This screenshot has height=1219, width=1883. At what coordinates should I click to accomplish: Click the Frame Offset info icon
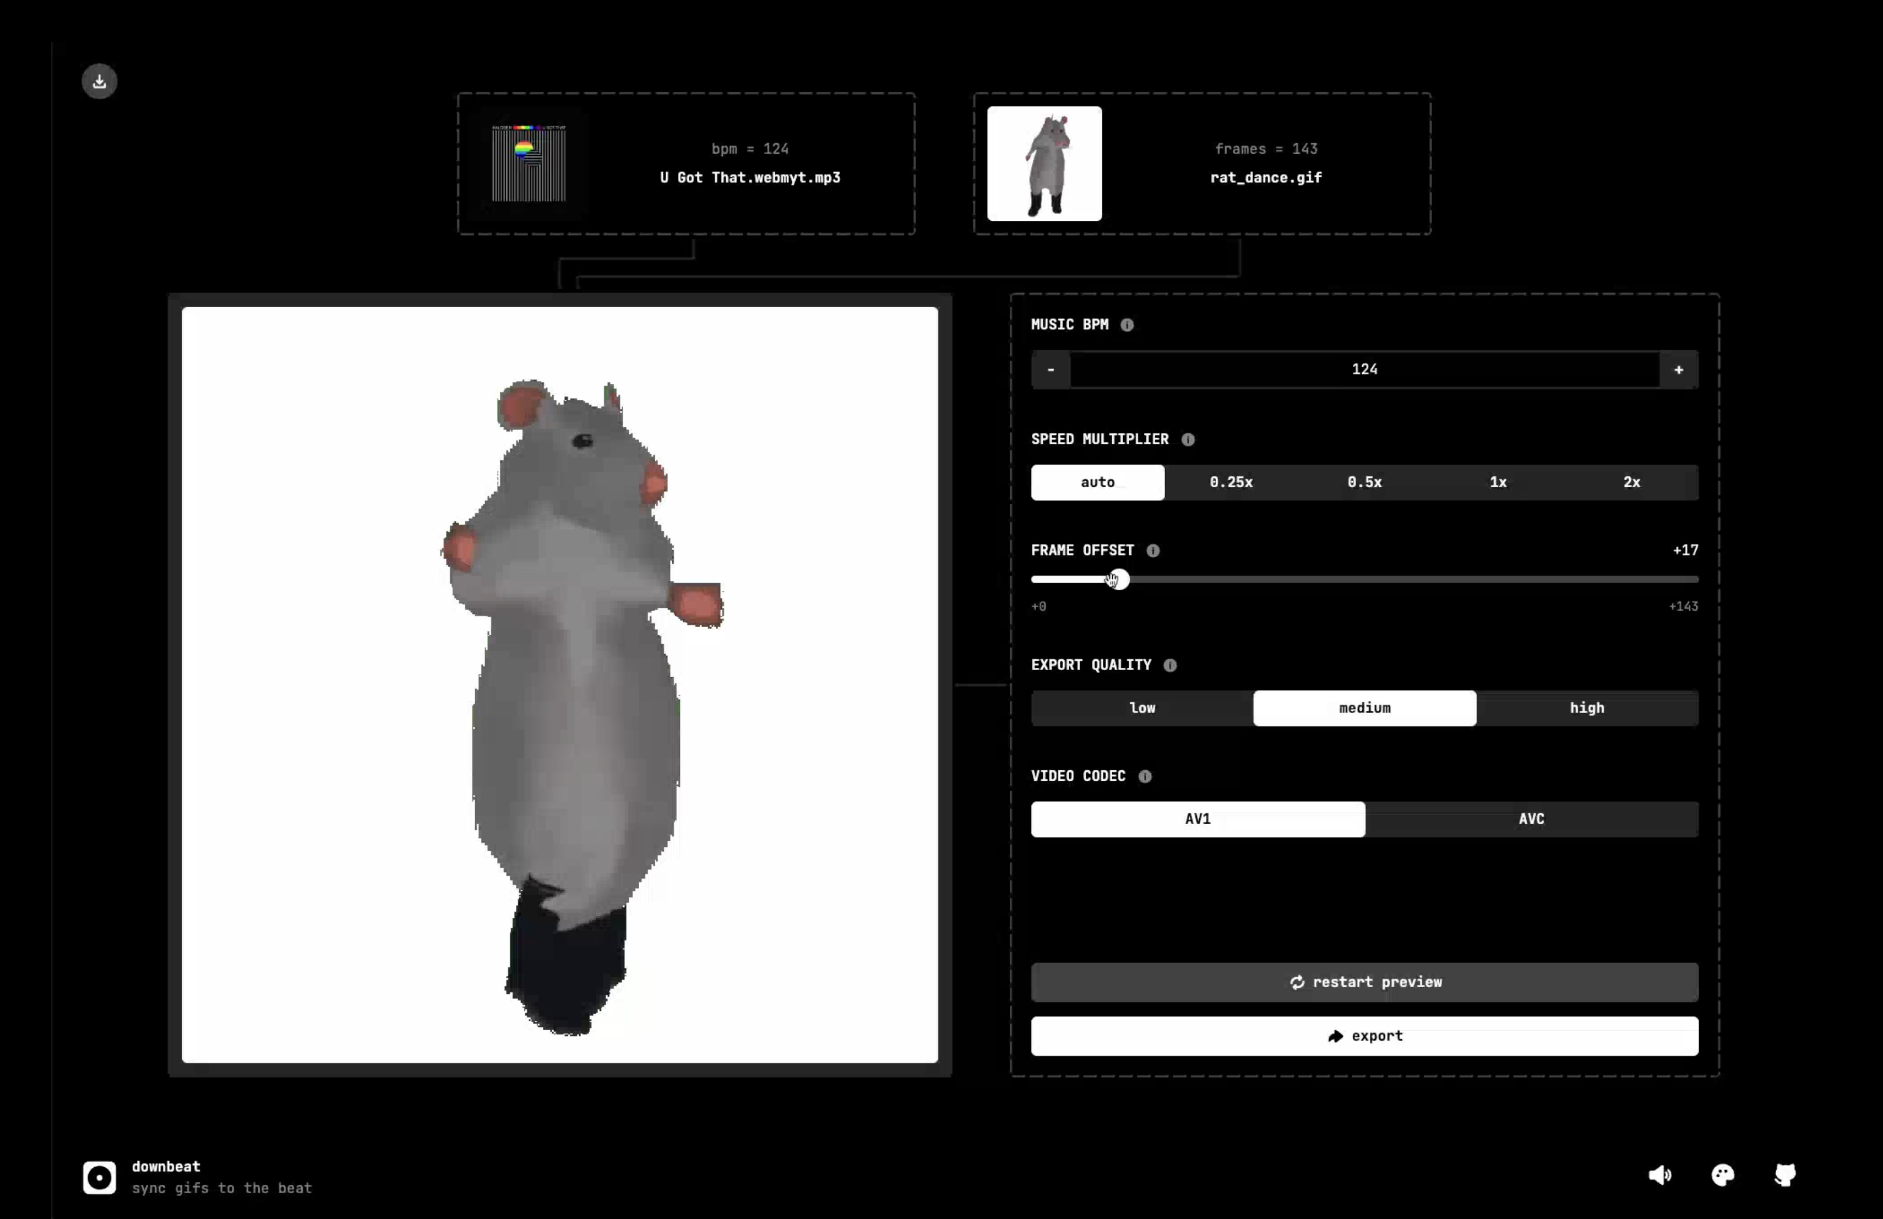(x=1153, y=551)
